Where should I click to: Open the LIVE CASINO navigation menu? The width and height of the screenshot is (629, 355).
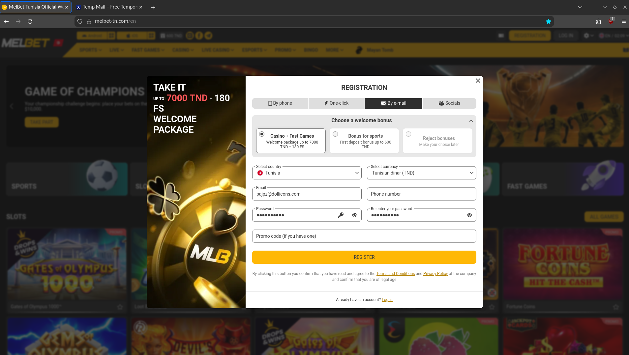pyautogui.click(x=218, y=50)
